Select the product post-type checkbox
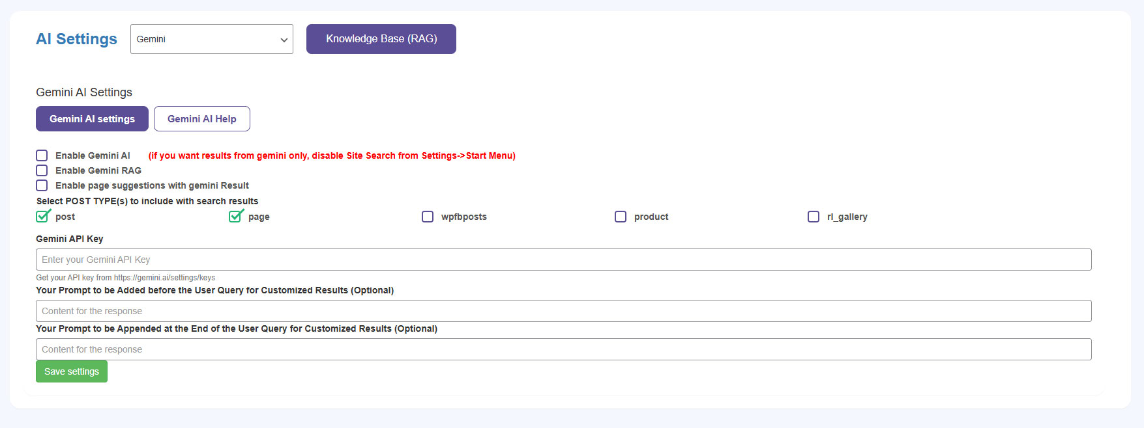 pyautogui.click(x=621, y=217)
